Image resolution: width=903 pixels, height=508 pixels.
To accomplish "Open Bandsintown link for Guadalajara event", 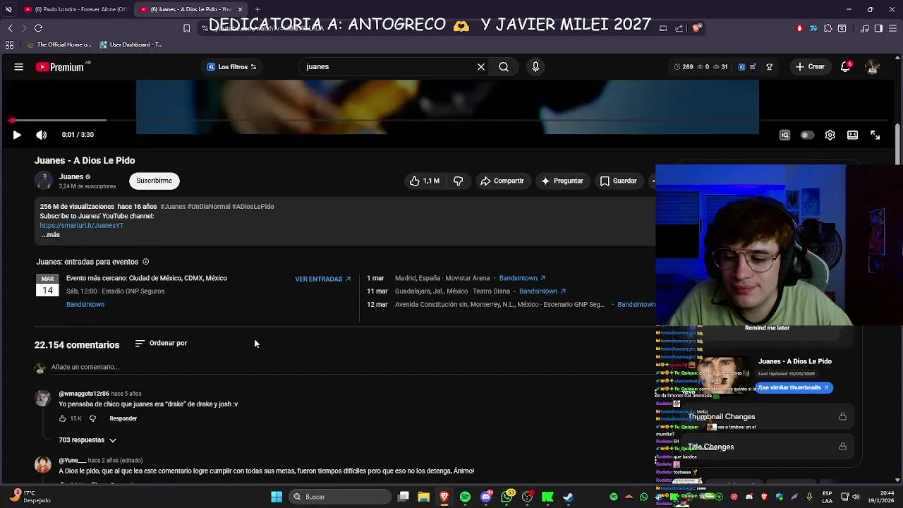I will coord(543,291).
